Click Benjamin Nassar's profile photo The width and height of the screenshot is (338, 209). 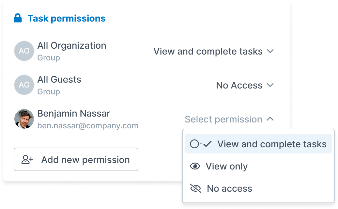tap(24, 119)
